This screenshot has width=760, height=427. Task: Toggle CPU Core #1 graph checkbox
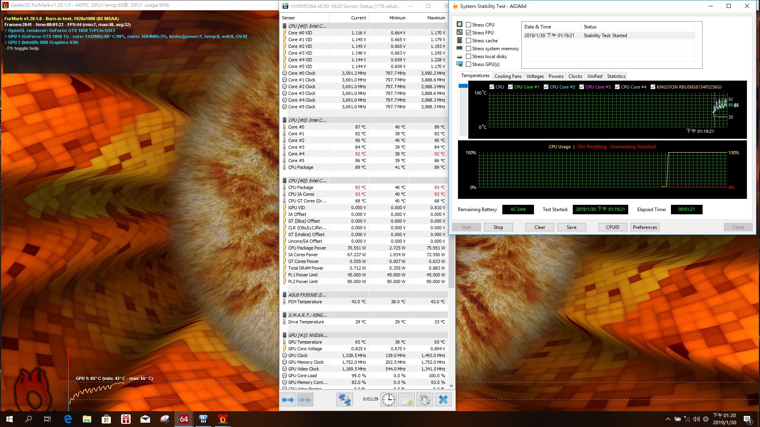click(x=511, y=87)
